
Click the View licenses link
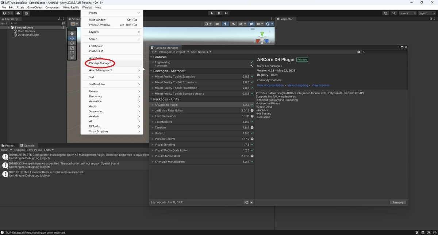pyautogui.click(x=320, y=85)
